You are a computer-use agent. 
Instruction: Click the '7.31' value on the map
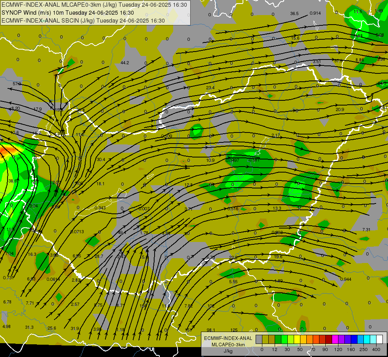click(x=366, y=230)
